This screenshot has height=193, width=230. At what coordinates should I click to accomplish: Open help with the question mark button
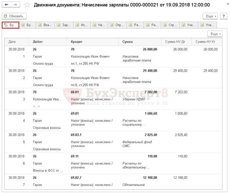coord(223,16)
